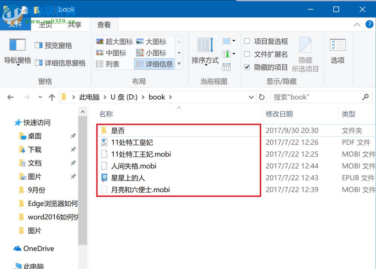Collapse the ribbon using chevron arrow
This screenshot has height=269, width=376.
coord(357,25)
